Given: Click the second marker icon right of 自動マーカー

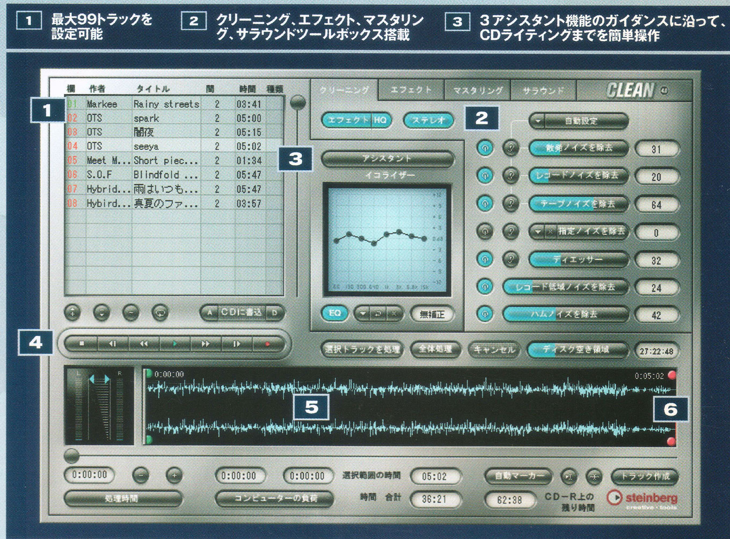Looking at the screenshot, I should 594,476.
